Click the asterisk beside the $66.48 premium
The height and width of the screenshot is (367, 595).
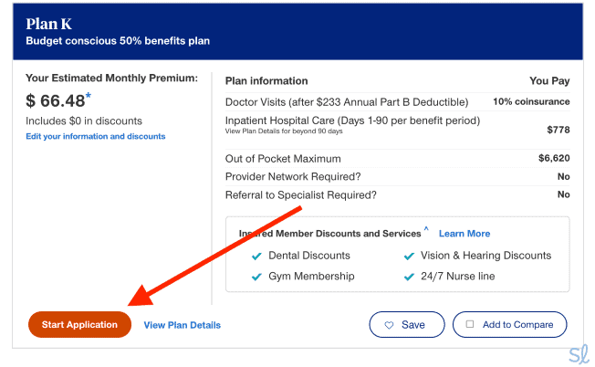click(89, 96)
